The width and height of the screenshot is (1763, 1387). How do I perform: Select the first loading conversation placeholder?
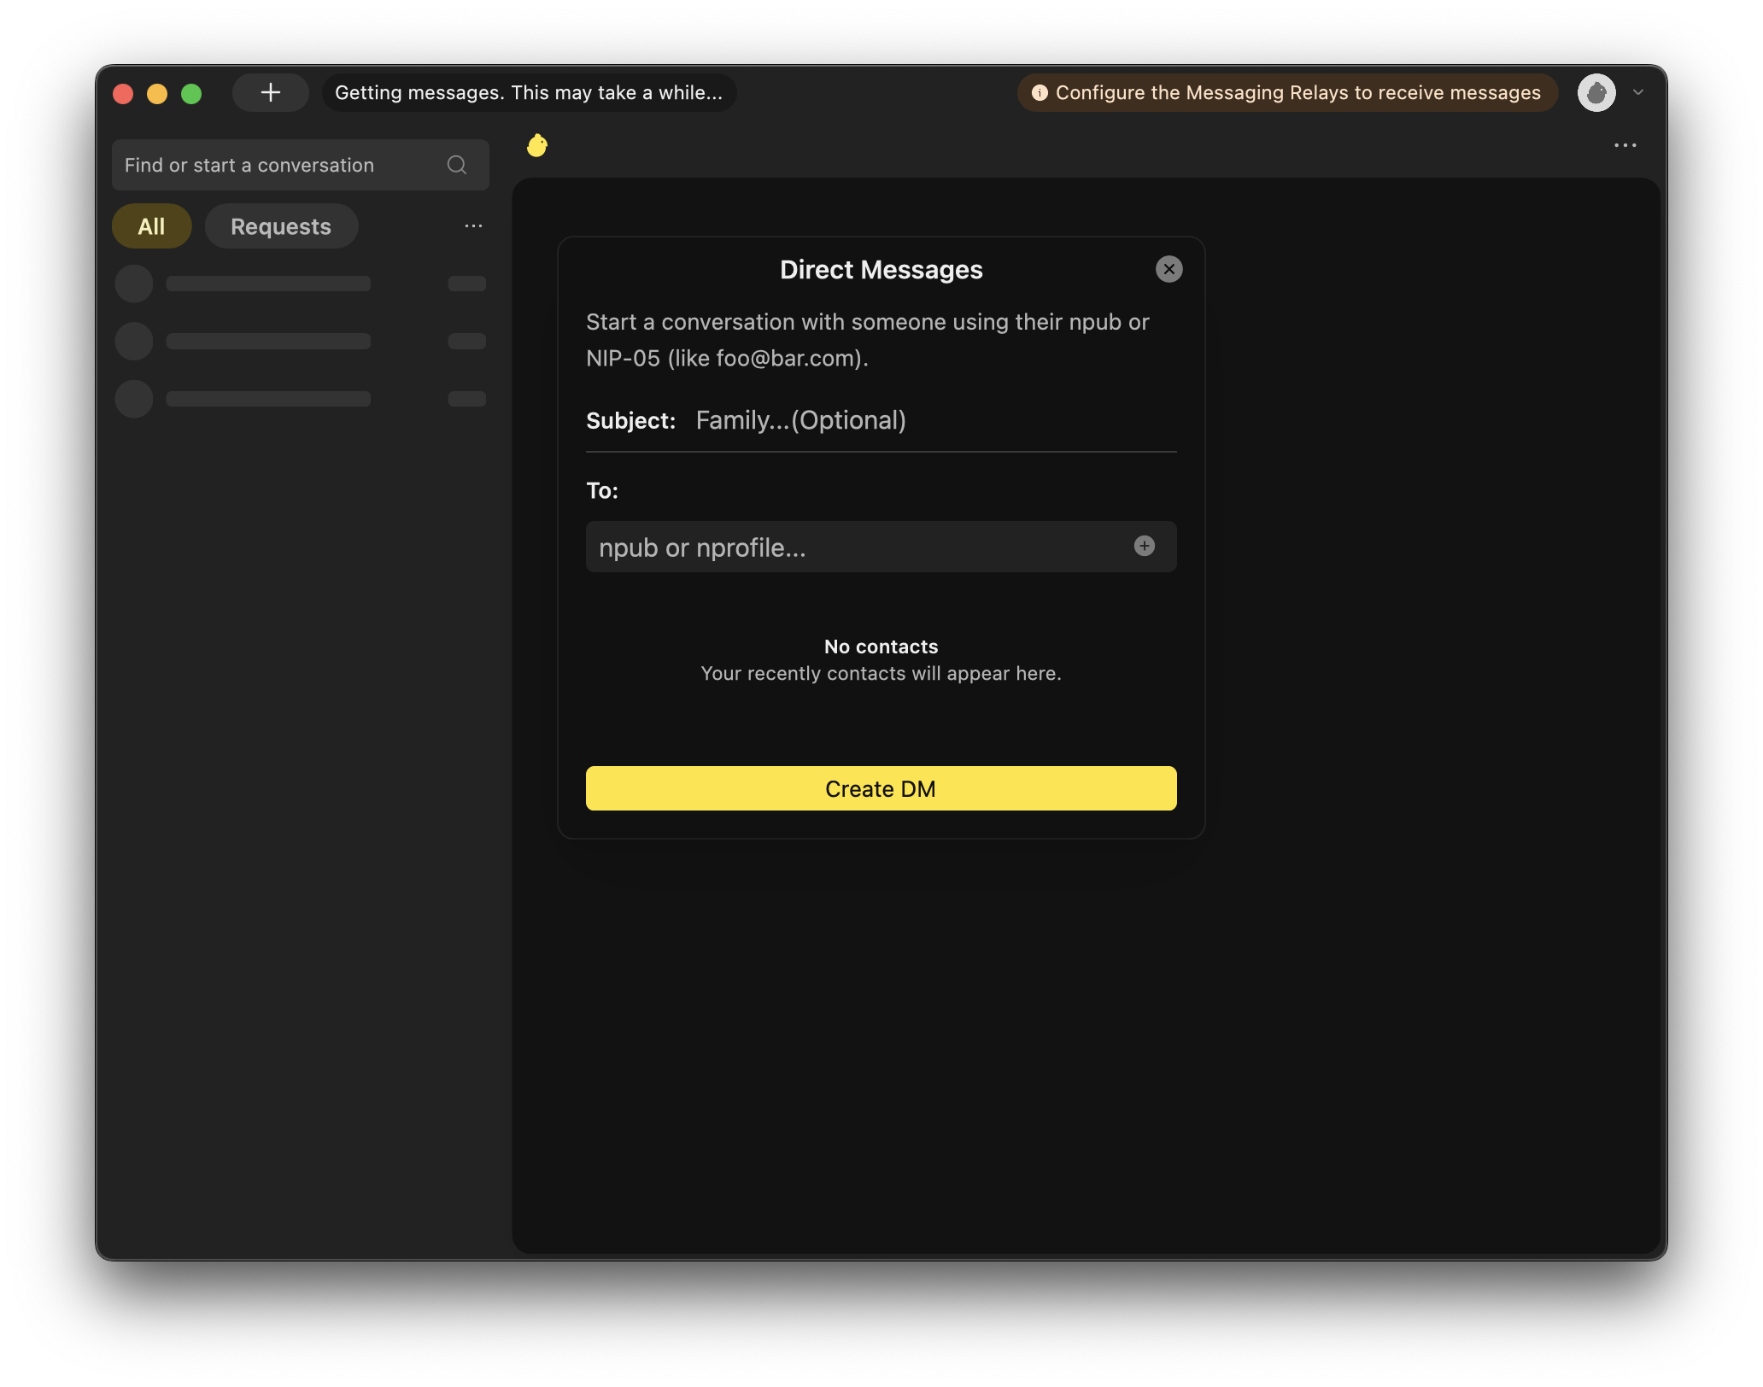click(299, 284)
